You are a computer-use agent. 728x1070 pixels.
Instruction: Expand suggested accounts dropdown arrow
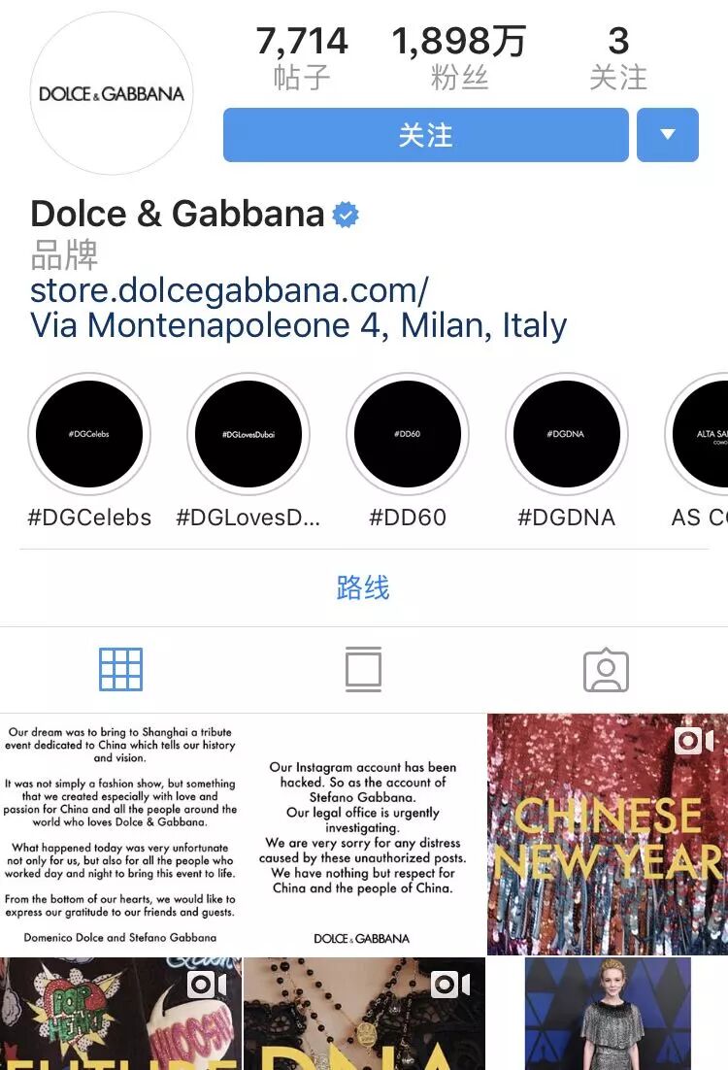667,134
